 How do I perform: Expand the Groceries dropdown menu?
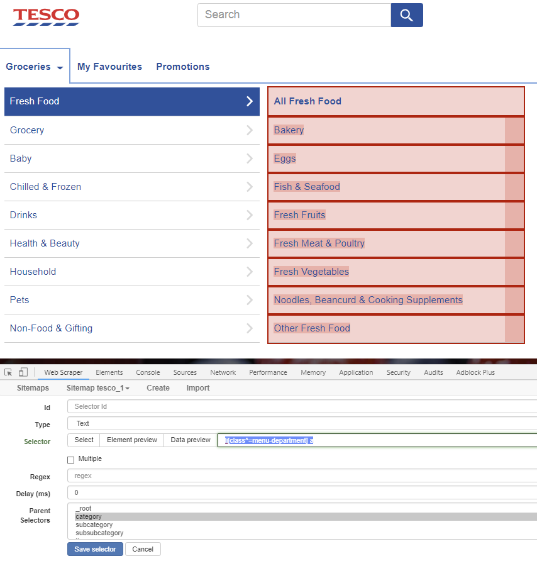35,67
